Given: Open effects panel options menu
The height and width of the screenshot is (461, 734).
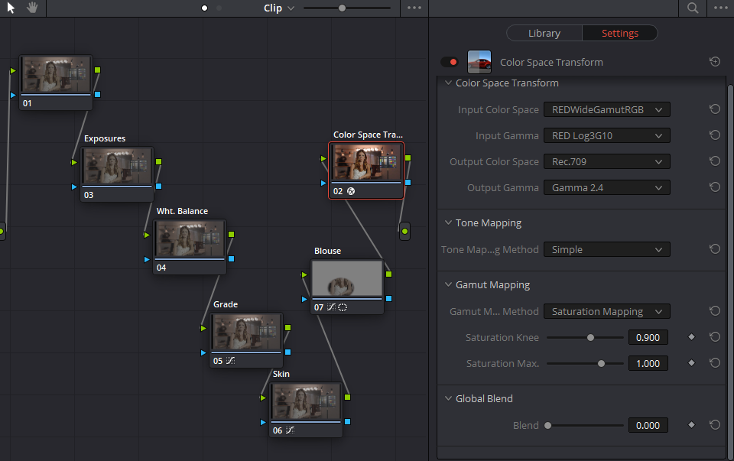Looking at the screenshot, I should click(x=721, y=8).
